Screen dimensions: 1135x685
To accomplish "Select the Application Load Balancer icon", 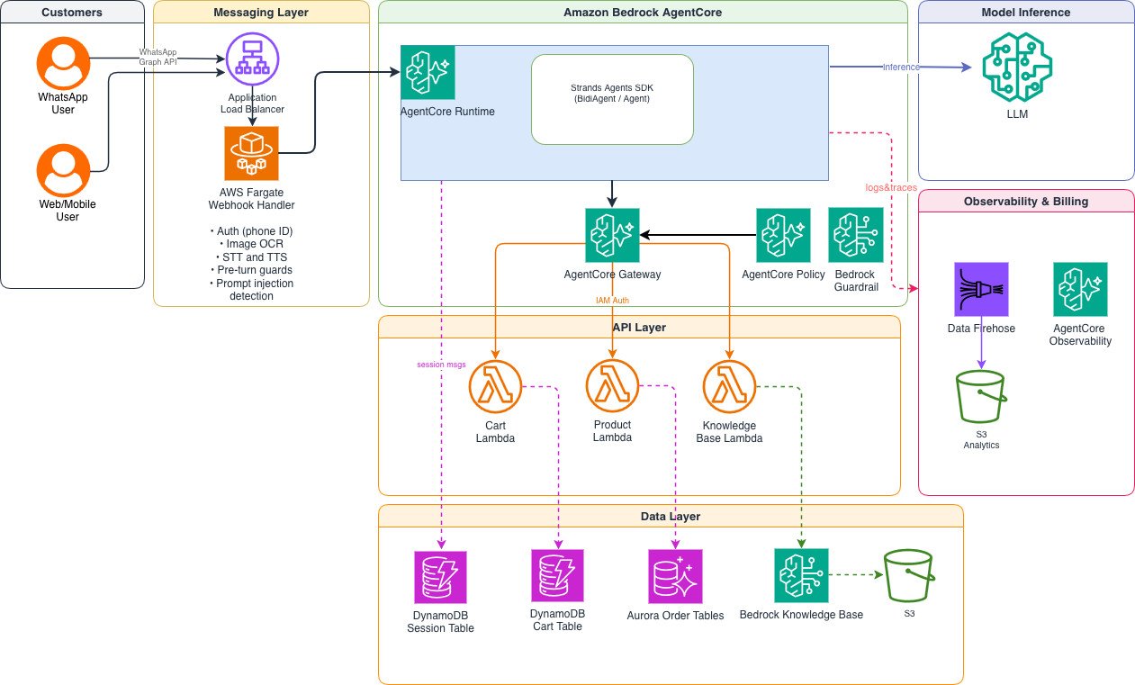I will (252, 60).
